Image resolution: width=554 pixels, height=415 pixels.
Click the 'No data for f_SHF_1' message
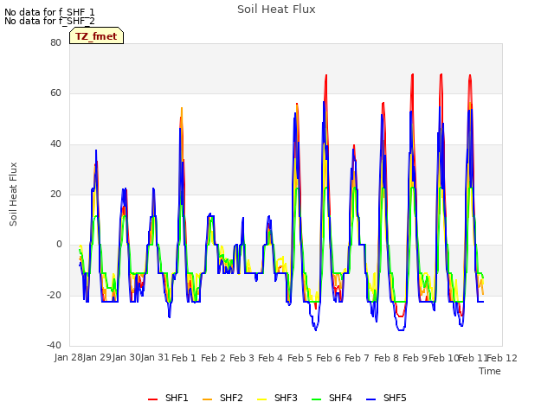pyautogui.click(x=49, y=12)
